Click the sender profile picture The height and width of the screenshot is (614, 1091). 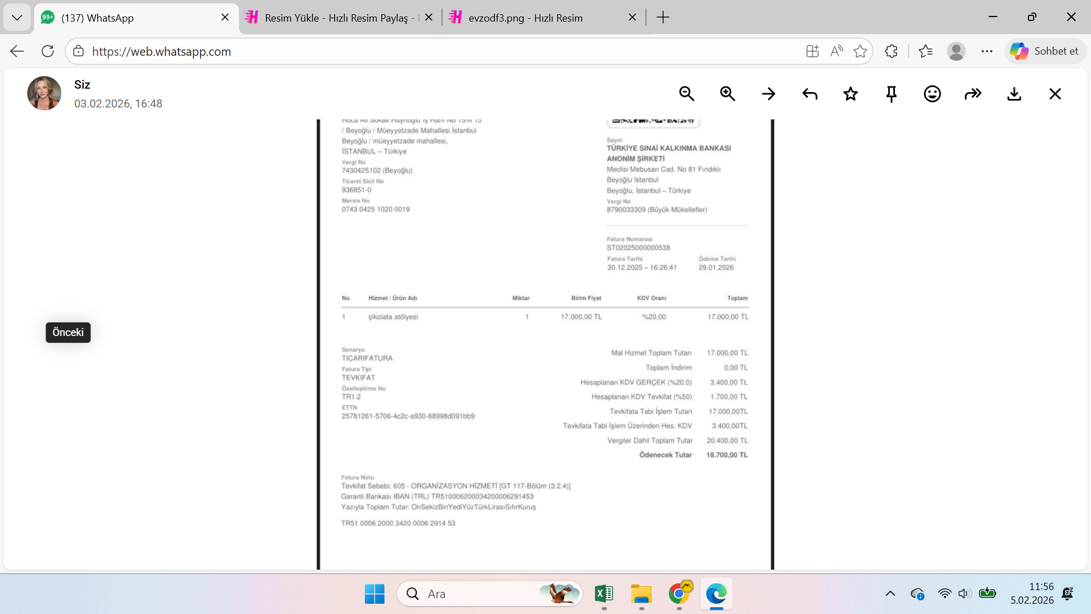click(44, 93)
